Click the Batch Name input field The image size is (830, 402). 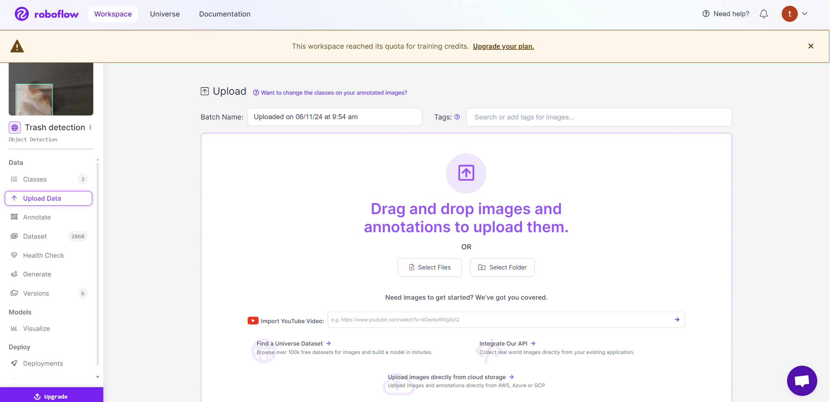(334, 117)
